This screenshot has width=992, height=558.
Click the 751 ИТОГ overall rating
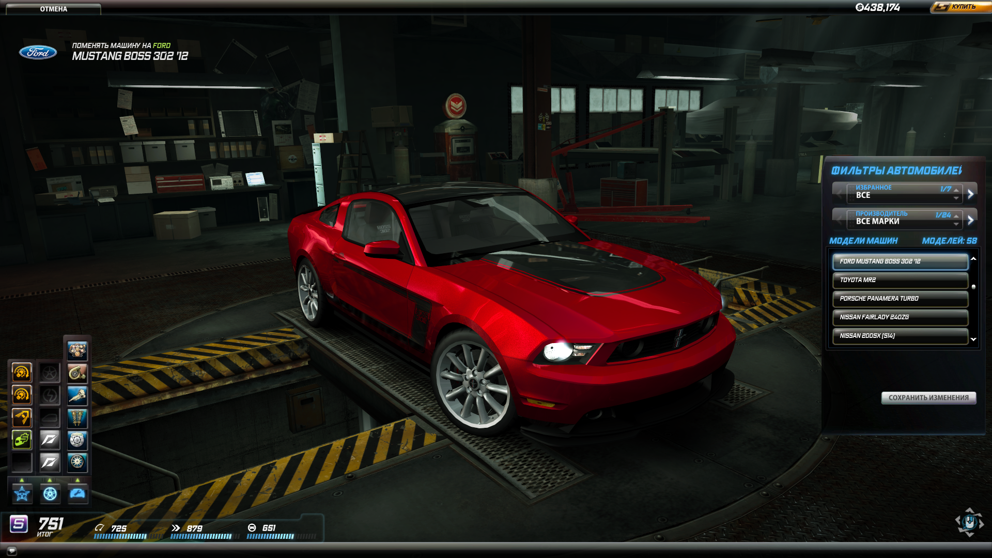50,526
